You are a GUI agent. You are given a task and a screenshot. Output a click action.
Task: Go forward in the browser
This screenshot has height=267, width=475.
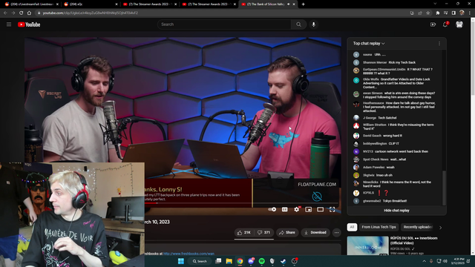point(13,13)
